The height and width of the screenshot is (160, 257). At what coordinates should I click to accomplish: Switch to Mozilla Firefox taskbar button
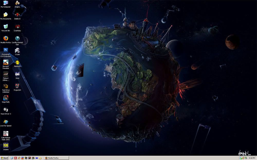[x=57, y=158]
